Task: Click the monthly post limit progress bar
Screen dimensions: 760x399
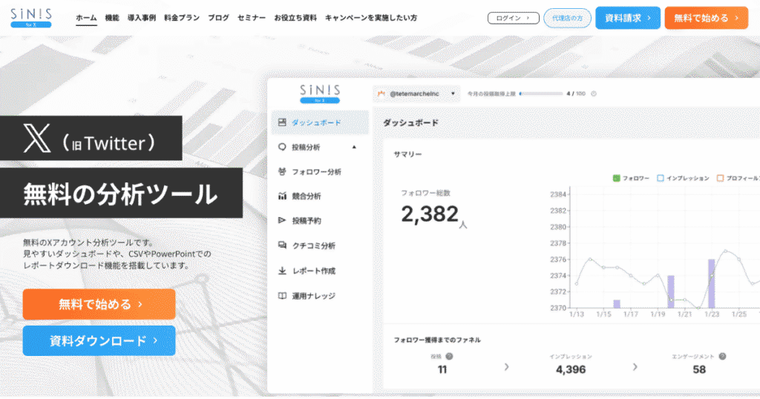Action: point(541,93)
